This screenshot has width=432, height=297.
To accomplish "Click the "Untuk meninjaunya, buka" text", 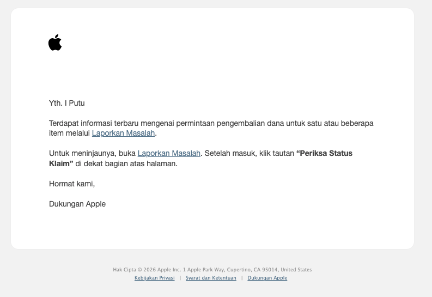I will pyautogui.click(x=92, y=153).
